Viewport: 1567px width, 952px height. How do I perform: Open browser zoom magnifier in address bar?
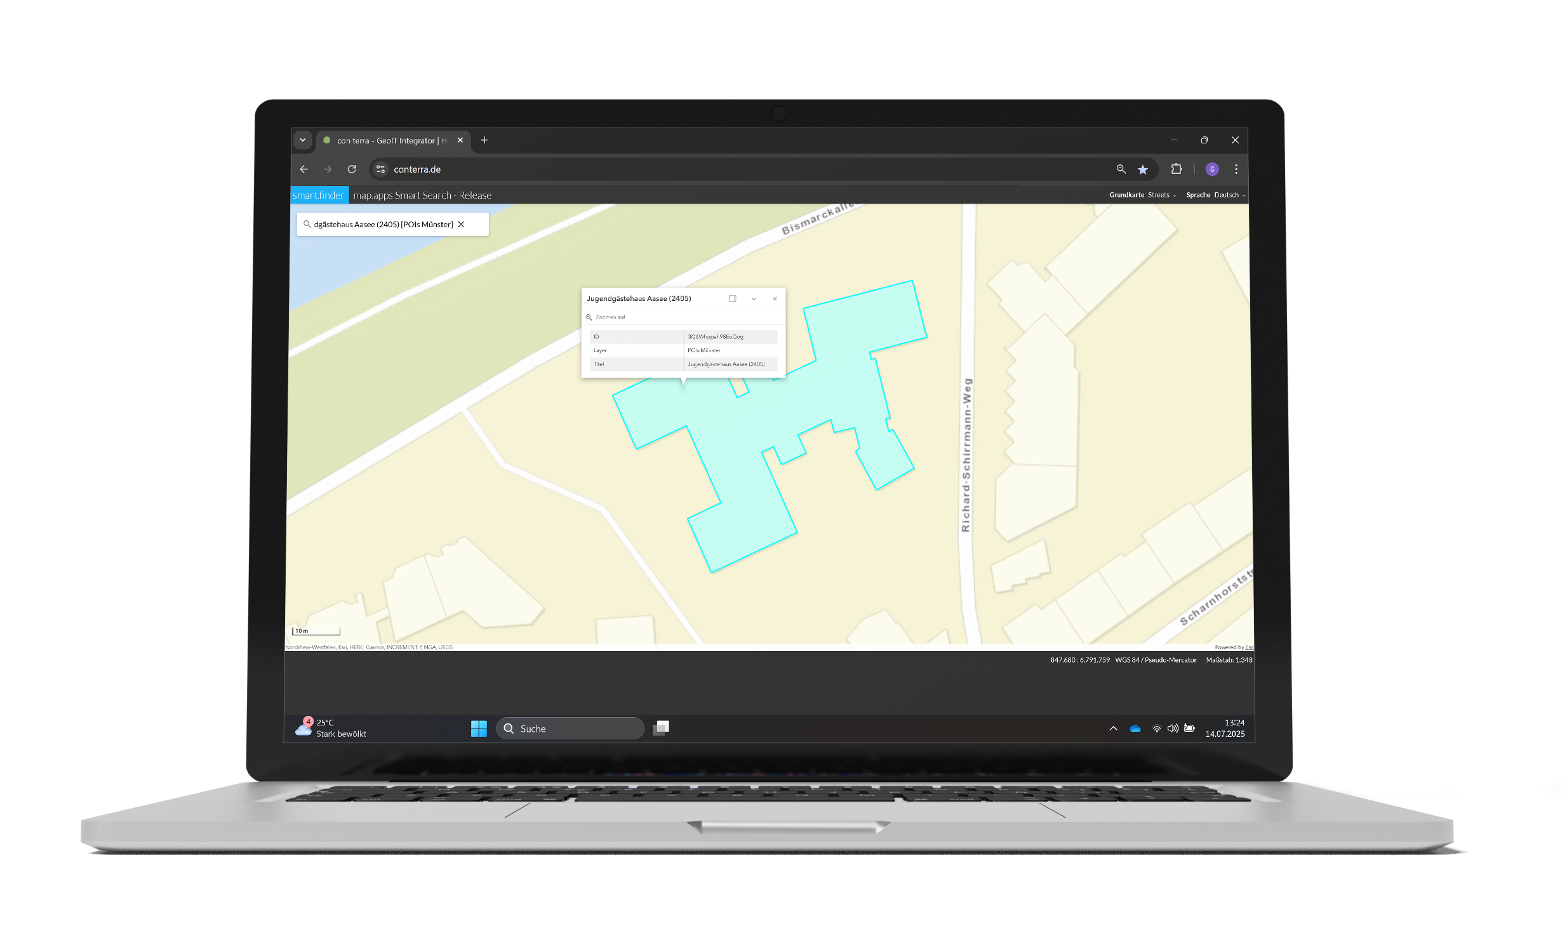click(1121, 169)
